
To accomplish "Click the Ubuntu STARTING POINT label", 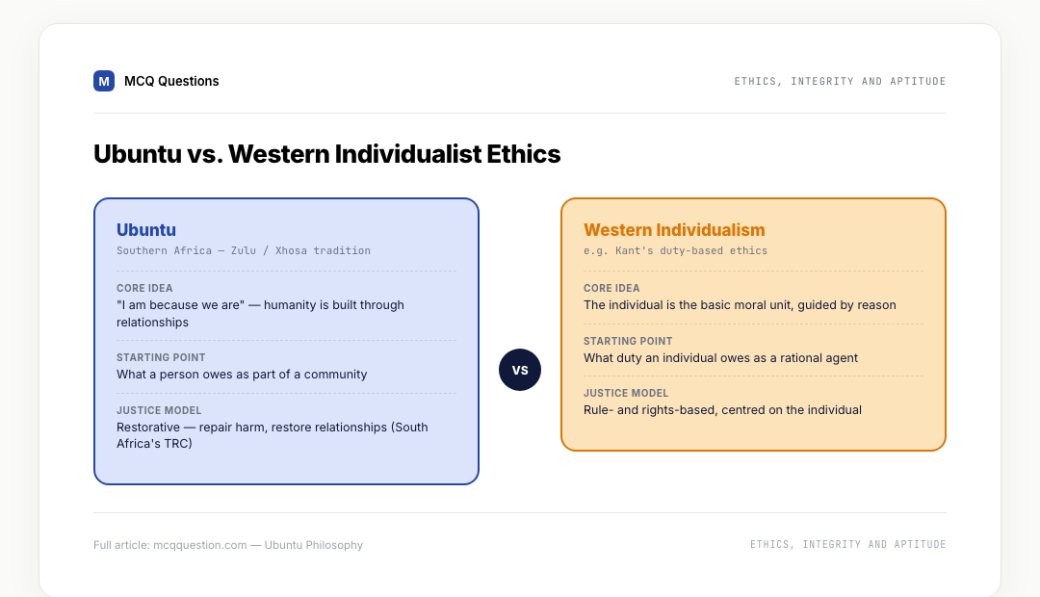I will point(161,357).
